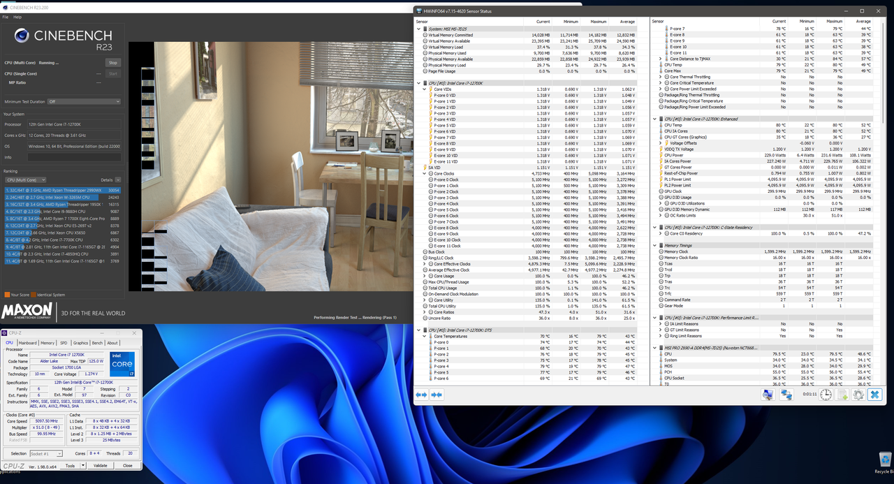Select Ryzen Threadripper 2990WX ranking row

pos(62,190)
